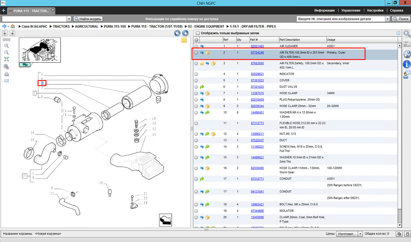The width and height of the screenshot is (411, 242).
Task: Open the user feedback chat icon in sidebar
Action: click(407, 74)
